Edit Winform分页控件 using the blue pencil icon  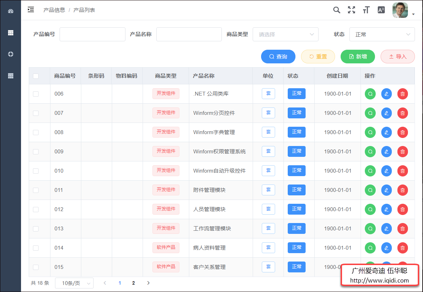(x=386, y=113)
